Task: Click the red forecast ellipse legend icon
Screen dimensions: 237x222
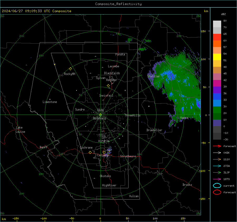Action: (x=217, y=192)
